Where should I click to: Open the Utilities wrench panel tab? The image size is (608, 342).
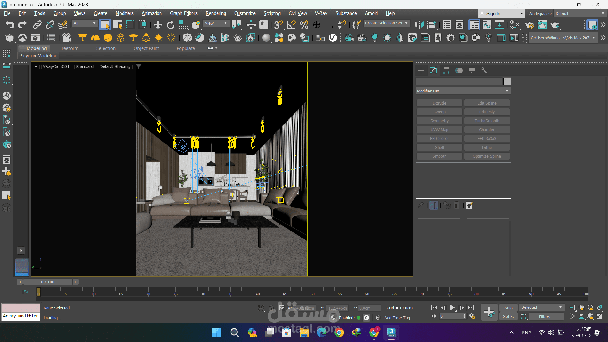[484, 70]
